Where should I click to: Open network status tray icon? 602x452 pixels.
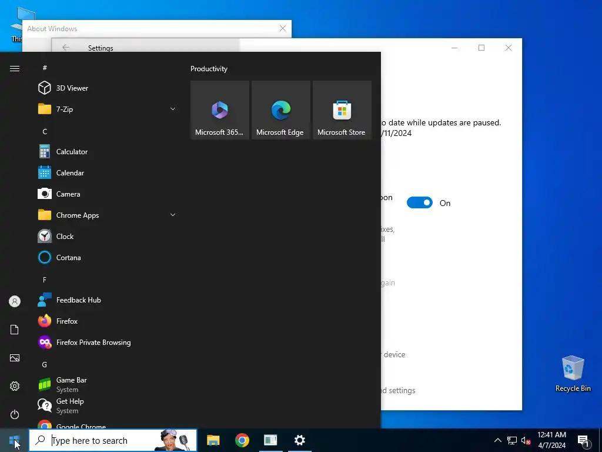(x=512, y=440)
